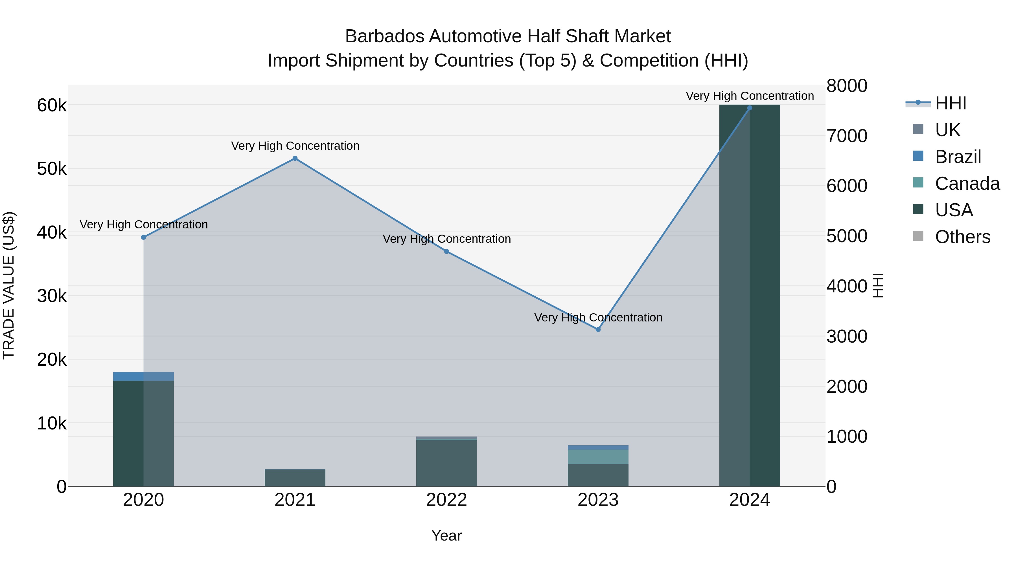Viewport: 1016px width, 571px height.
Task: Click the 40k left axis tick
Action: 52,233
